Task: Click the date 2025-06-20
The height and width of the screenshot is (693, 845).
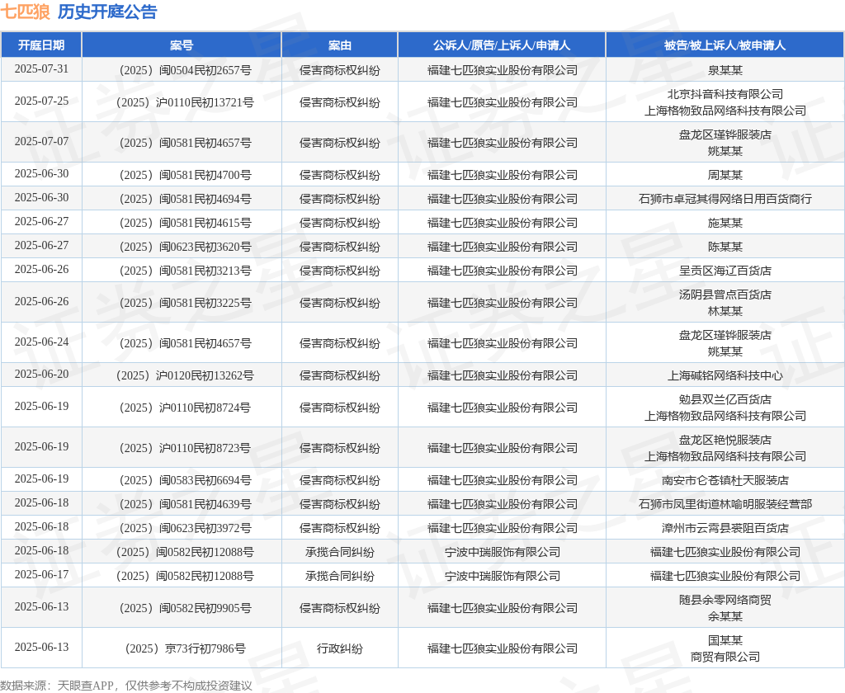Action: 41,375
